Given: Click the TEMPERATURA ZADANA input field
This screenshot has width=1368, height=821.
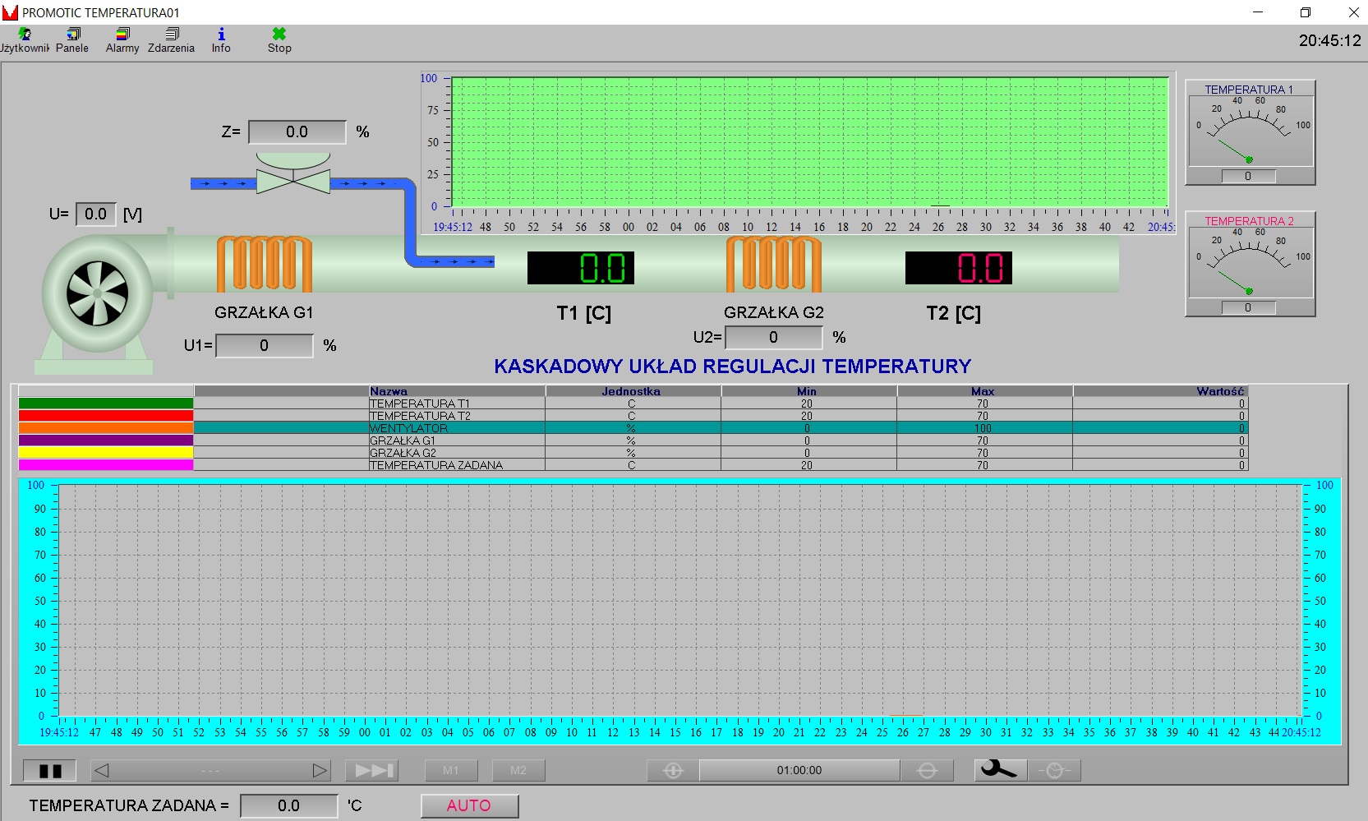Looking at the screenshot, I should pos(288,806).
